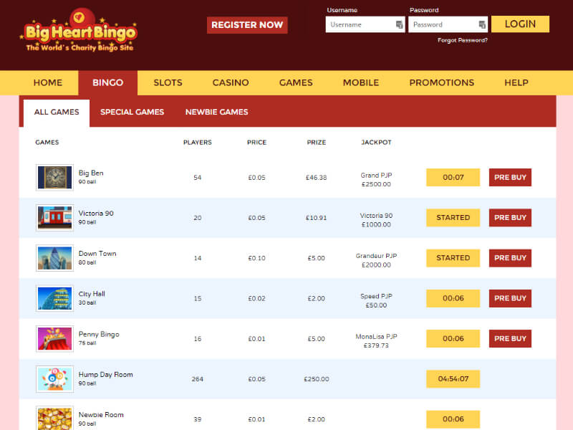The height and width of the screenshot is (430, 573).
Task: Click the Penny Bingo 00:06 countdown button
Action: click(453, 338)
